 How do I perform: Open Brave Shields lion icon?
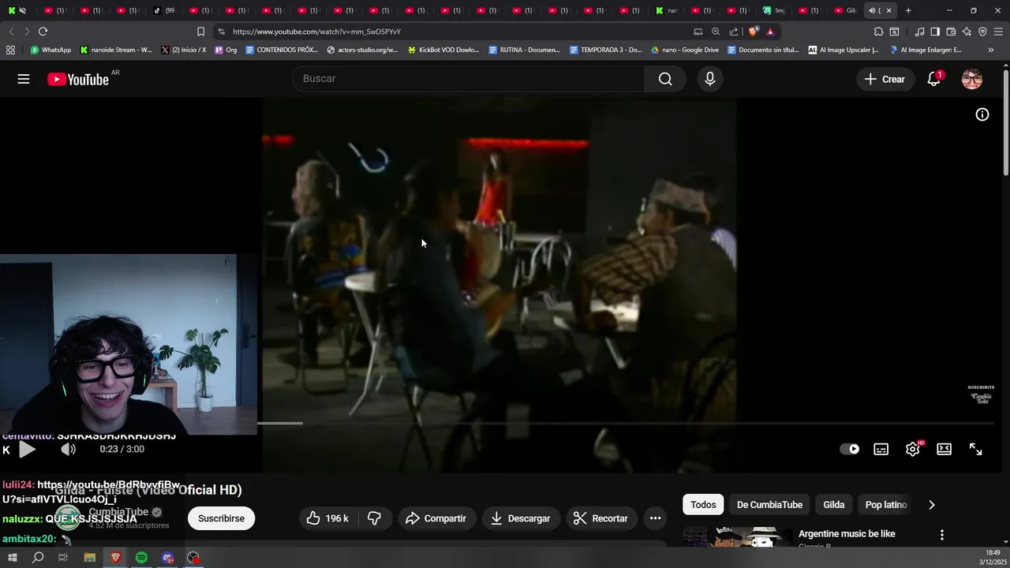pyautogui.click(x=754, y=32)
